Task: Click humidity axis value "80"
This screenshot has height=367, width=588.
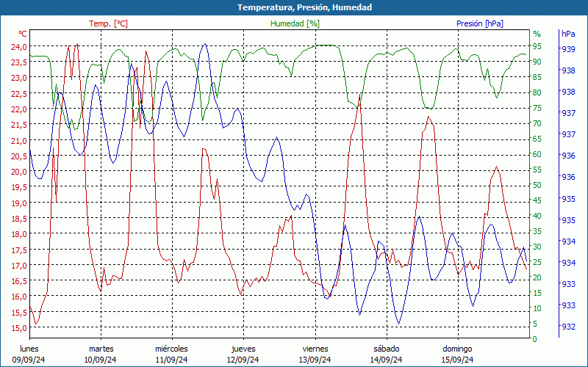Action: pos(537,92)
